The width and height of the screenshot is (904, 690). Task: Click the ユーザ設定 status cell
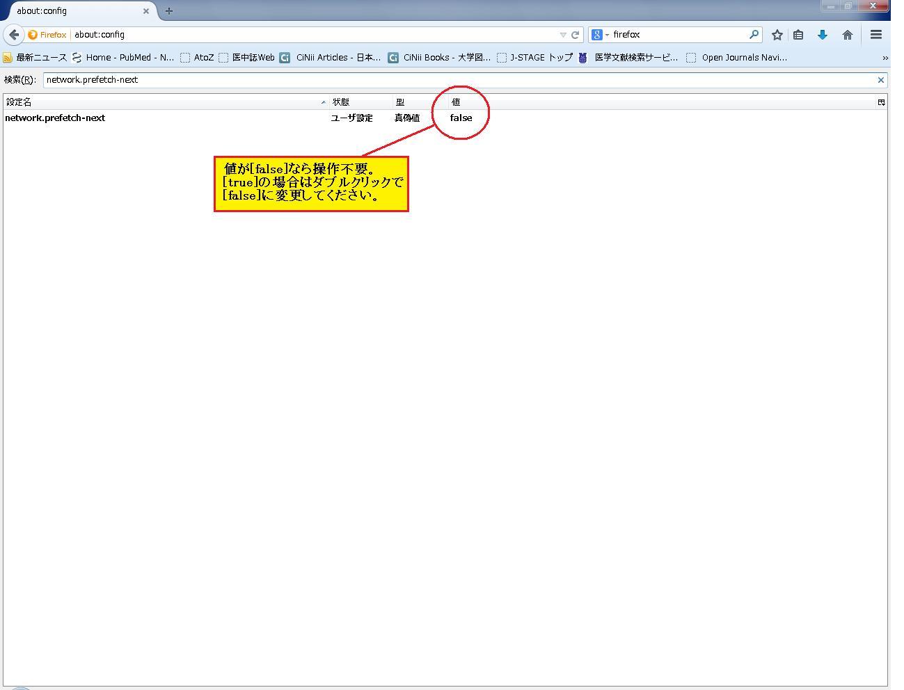(x=352, y=118)
